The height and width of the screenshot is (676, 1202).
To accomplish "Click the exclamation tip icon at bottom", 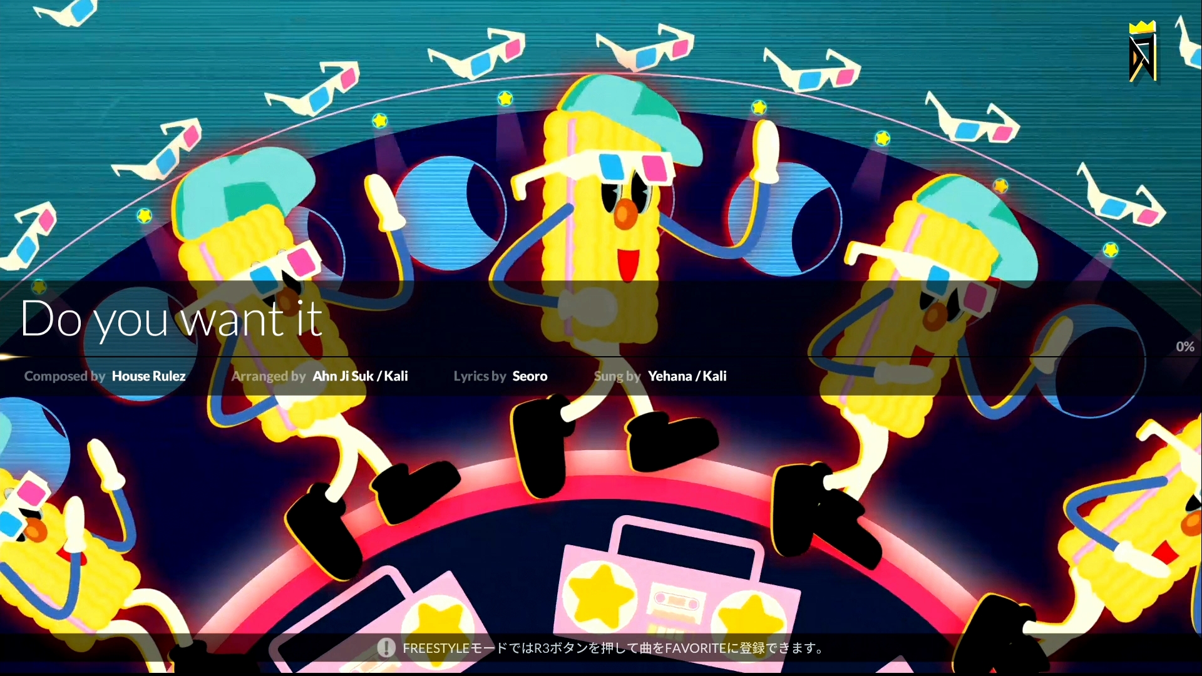I will pos(386,648).
